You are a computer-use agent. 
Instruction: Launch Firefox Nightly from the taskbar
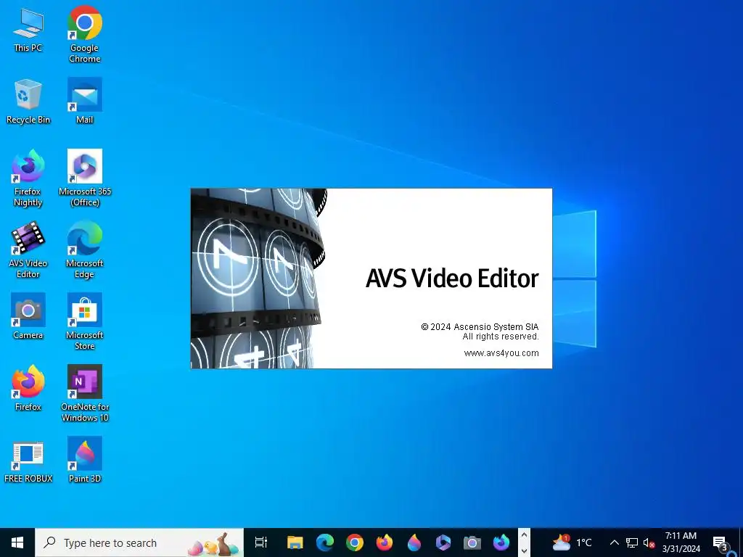[x=501, y=542]
